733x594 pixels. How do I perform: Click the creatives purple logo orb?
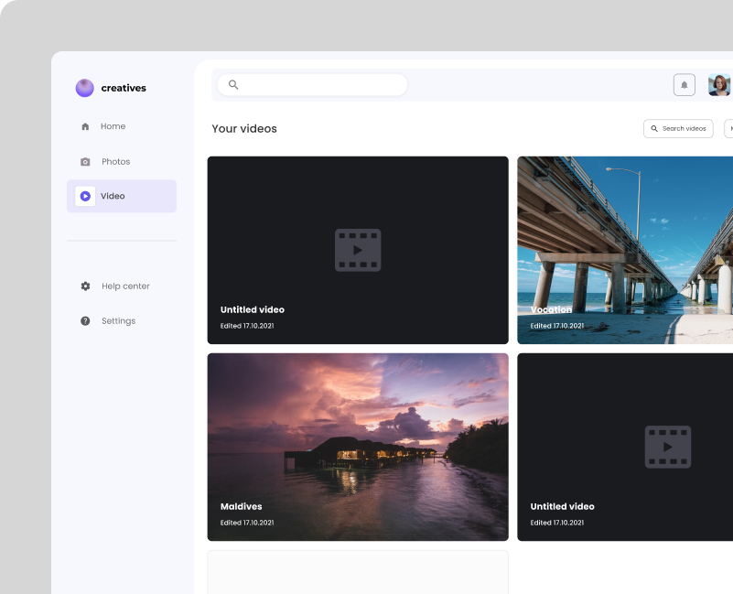84,88
